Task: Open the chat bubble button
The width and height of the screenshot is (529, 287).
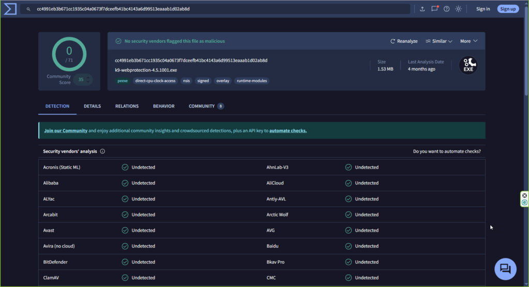Action: pos(505,269)
